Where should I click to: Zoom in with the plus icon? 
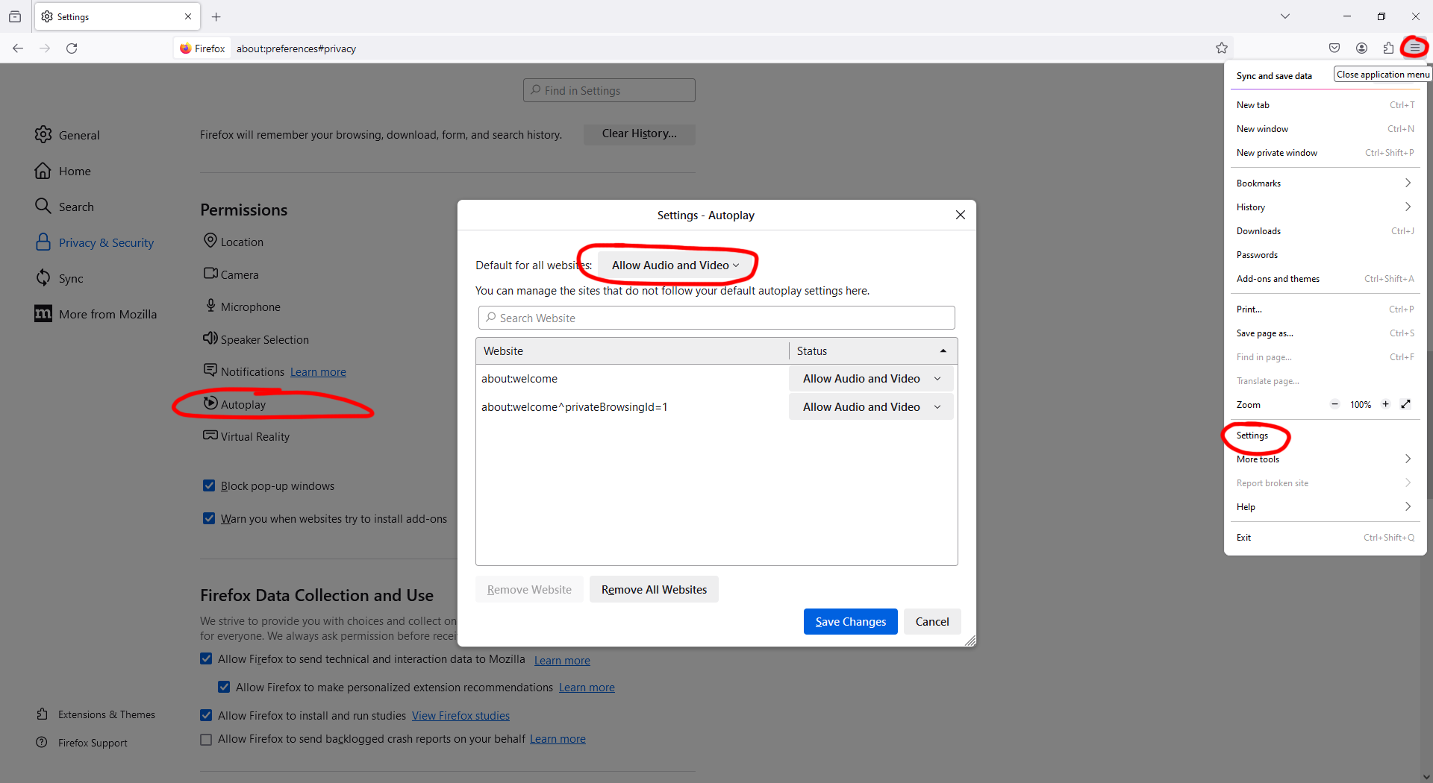(1385, 404)
